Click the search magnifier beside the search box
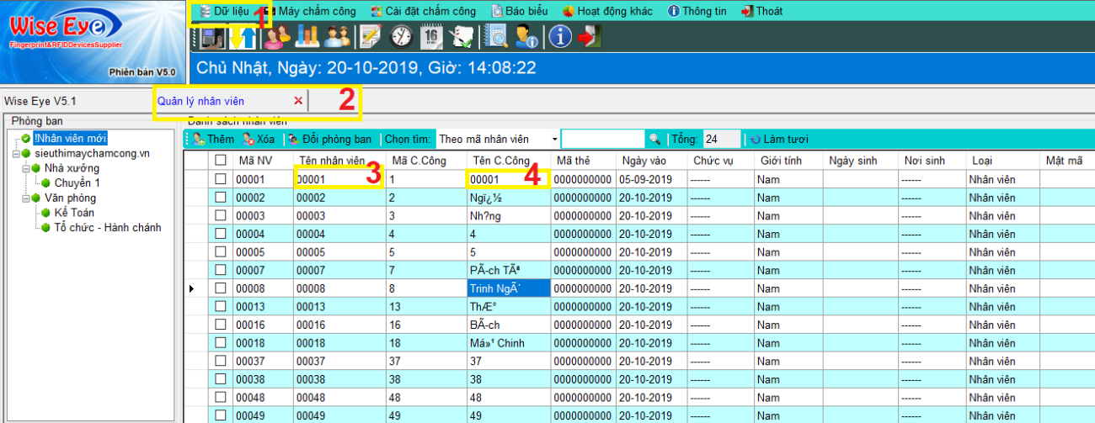This screenshot has height=423, width=1095. coord(654,139)
